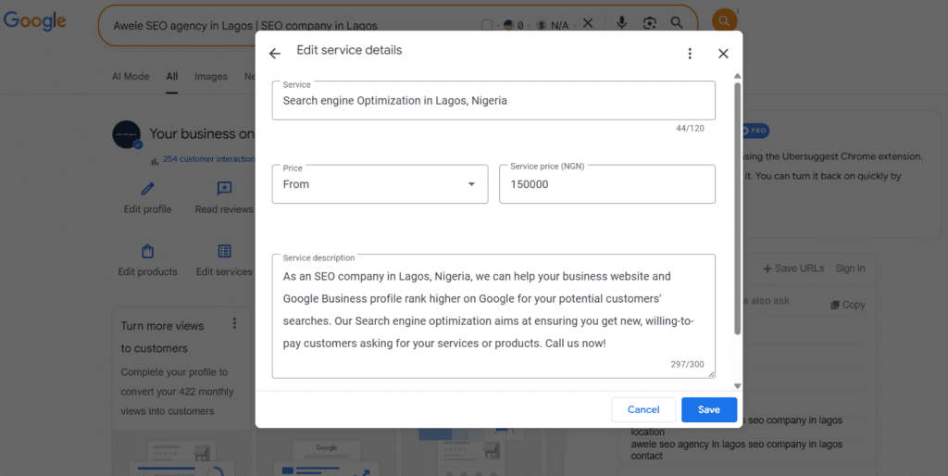Switch to the AI Mode tab

[x=131, y=77]
